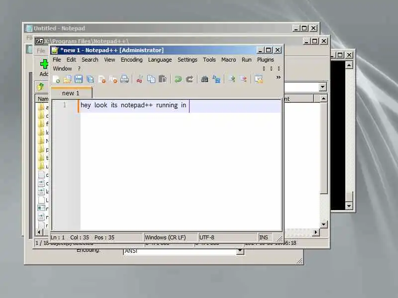398x298 pixels.
Task: Click the Replace icon in Notepad++ toolbar
Action: tap(216, 79)
